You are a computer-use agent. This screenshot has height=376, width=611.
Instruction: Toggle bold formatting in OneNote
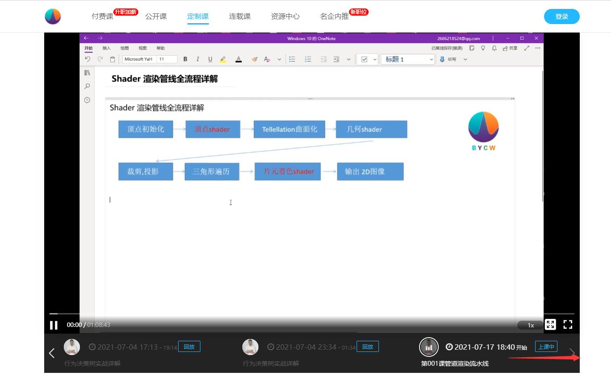pyautogui.click(x=185, y=59)
